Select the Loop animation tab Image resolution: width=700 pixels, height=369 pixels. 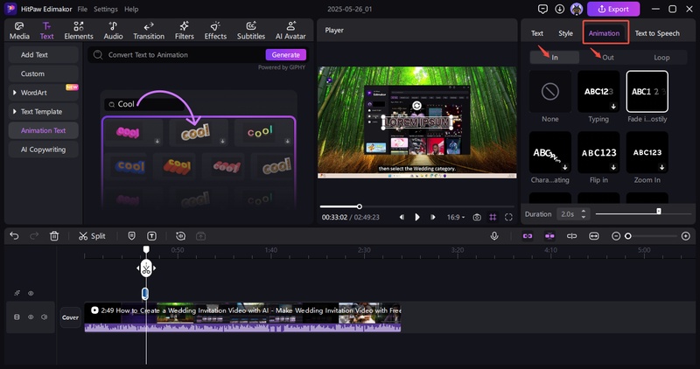click(661, 57)
